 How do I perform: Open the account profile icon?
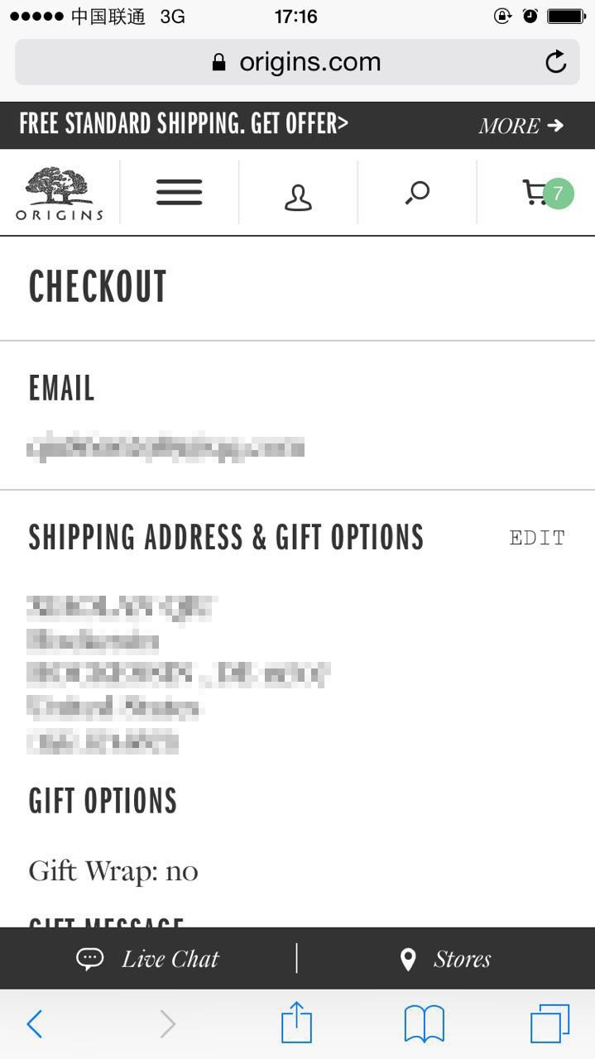(298, 197)
